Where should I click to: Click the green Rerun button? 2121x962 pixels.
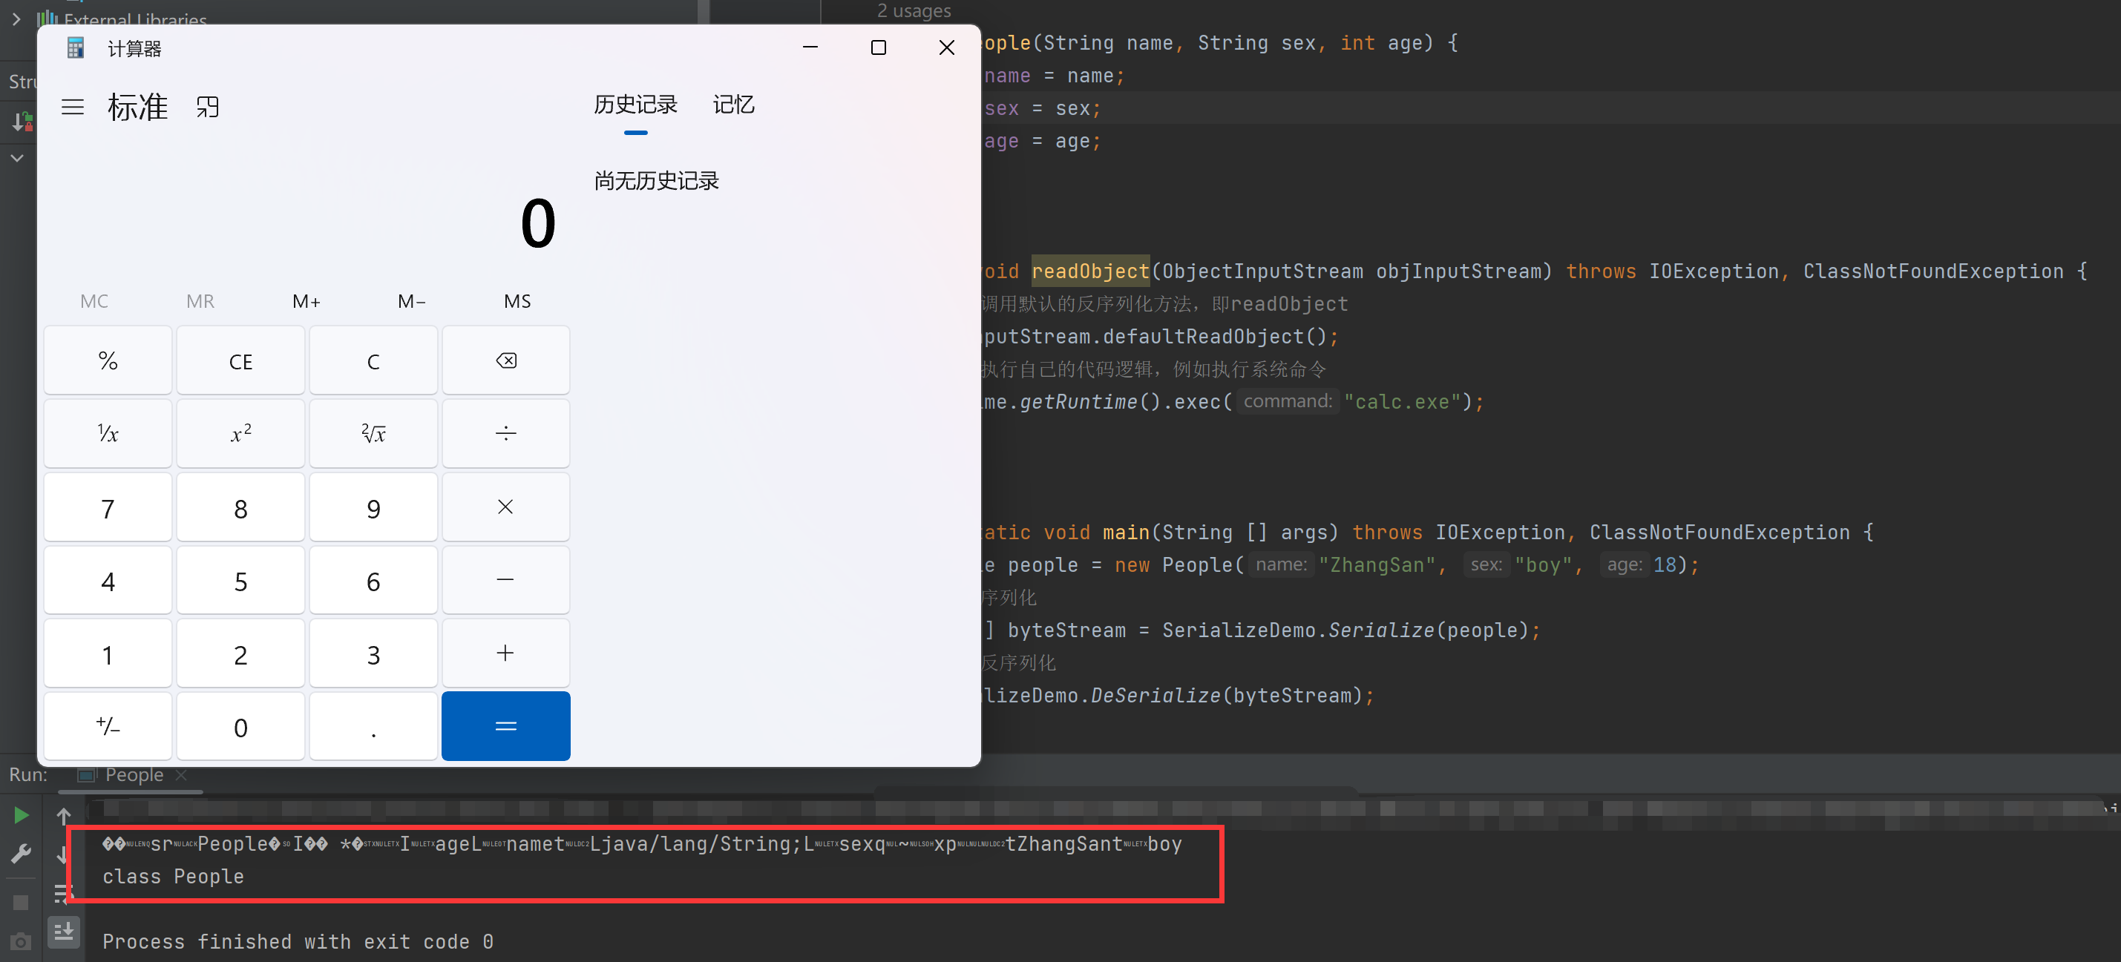pyautogui.click(x=22, y=814)
